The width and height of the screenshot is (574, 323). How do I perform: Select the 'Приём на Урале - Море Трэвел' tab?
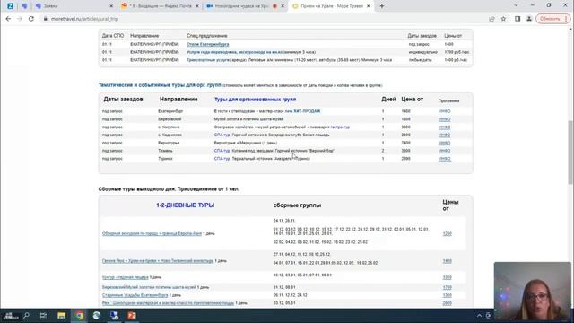331,6
